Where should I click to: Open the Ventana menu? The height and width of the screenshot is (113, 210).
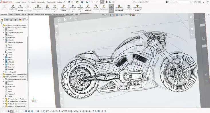(x=60, y=2)
